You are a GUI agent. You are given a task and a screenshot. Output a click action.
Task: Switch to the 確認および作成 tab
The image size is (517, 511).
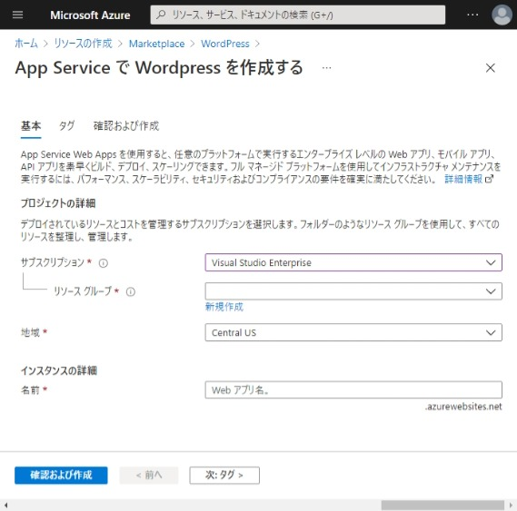pyautogui.click(x=126, y=126)
